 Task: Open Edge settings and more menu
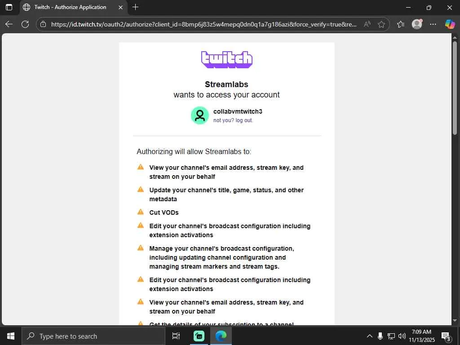(433, 24)
